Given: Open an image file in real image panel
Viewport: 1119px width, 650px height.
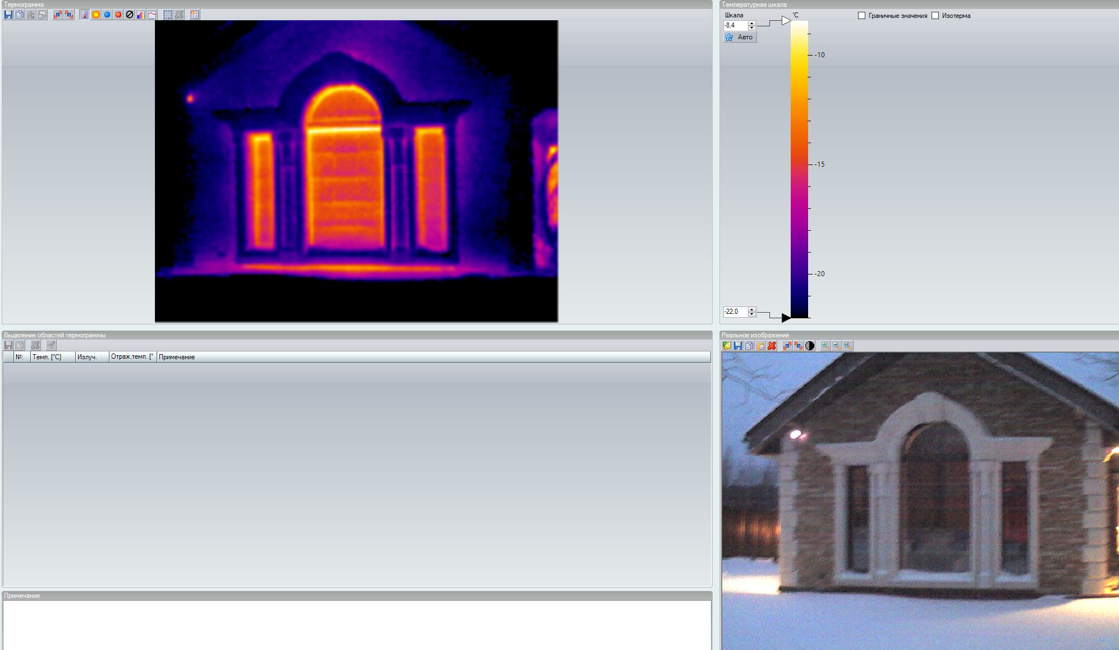Looking at the screenshot, I should tap(727, 346).
